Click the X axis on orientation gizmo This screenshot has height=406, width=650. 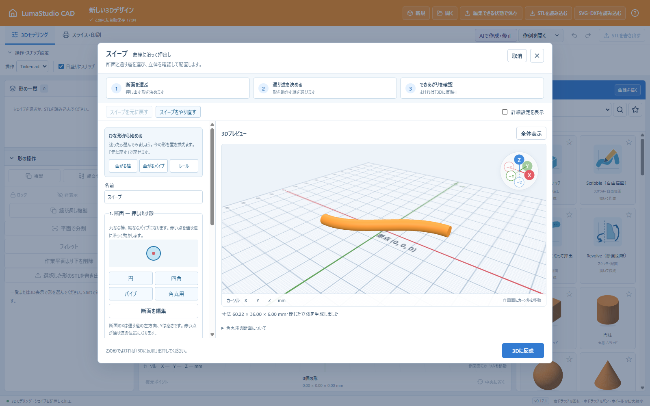pos(529,175)
